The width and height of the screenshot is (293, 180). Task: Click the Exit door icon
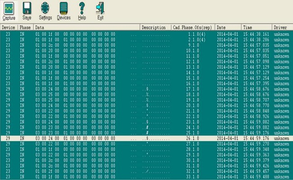coord(100,8)
